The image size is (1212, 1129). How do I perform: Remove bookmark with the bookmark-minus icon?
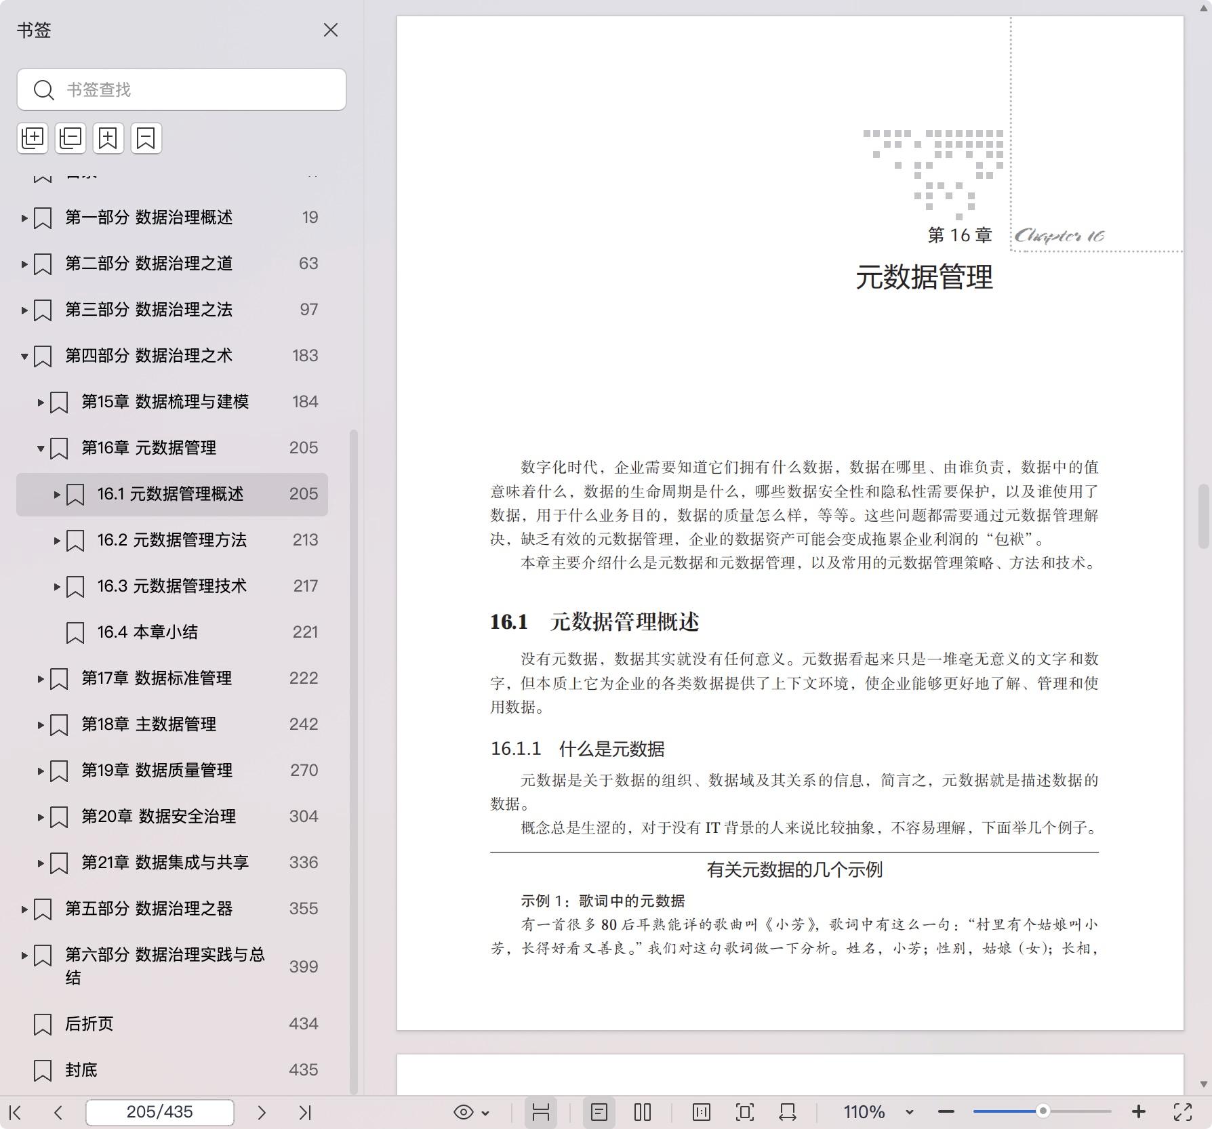pyautogui.click(x=146, y=138)
